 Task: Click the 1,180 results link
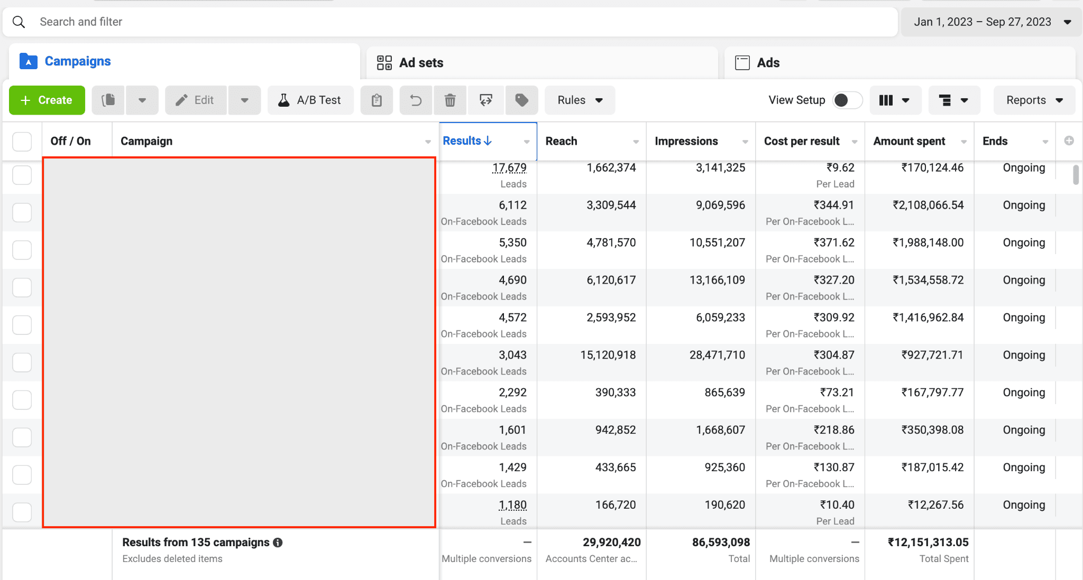click(x=512, y=505)
